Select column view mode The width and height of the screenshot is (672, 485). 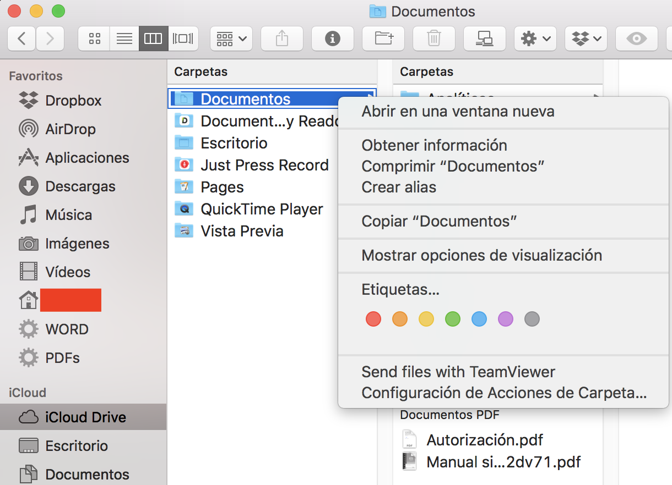tap(153, 38)
